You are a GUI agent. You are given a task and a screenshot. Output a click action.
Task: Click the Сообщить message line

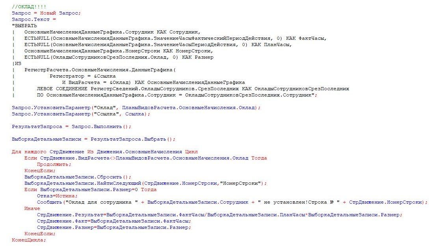tap(233, 202)
